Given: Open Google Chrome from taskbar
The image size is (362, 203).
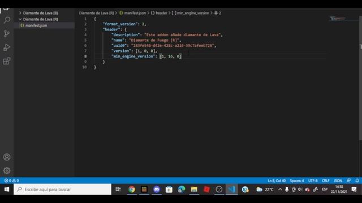Looking at the screenshot, I should pos(132,189).
